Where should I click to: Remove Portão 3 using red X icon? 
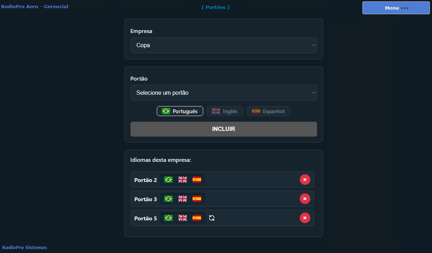[305, 199]
